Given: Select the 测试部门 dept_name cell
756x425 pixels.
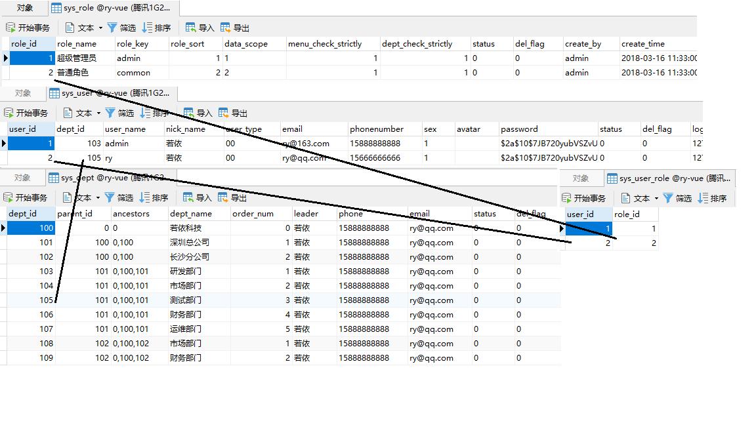Looking at the screenshot, I should 199,300.
